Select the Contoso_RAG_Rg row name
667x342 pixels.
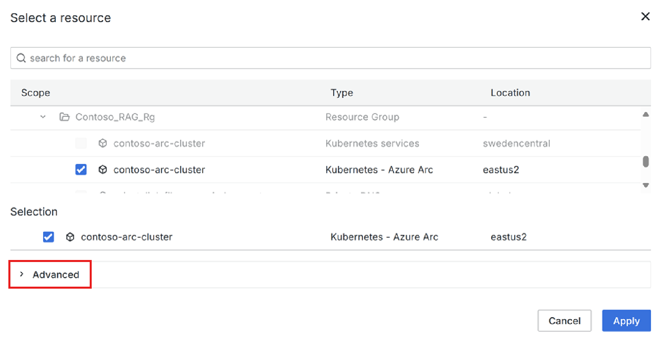click(x=115, y=117)
